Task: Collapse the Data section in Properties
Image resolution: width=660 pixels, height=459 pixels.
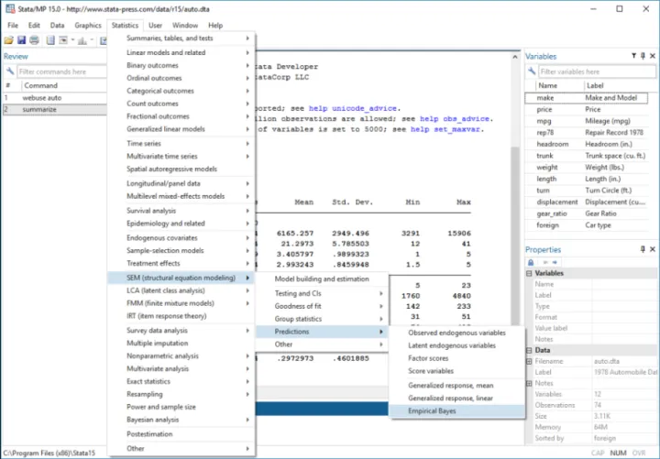Action: point(529,350)
